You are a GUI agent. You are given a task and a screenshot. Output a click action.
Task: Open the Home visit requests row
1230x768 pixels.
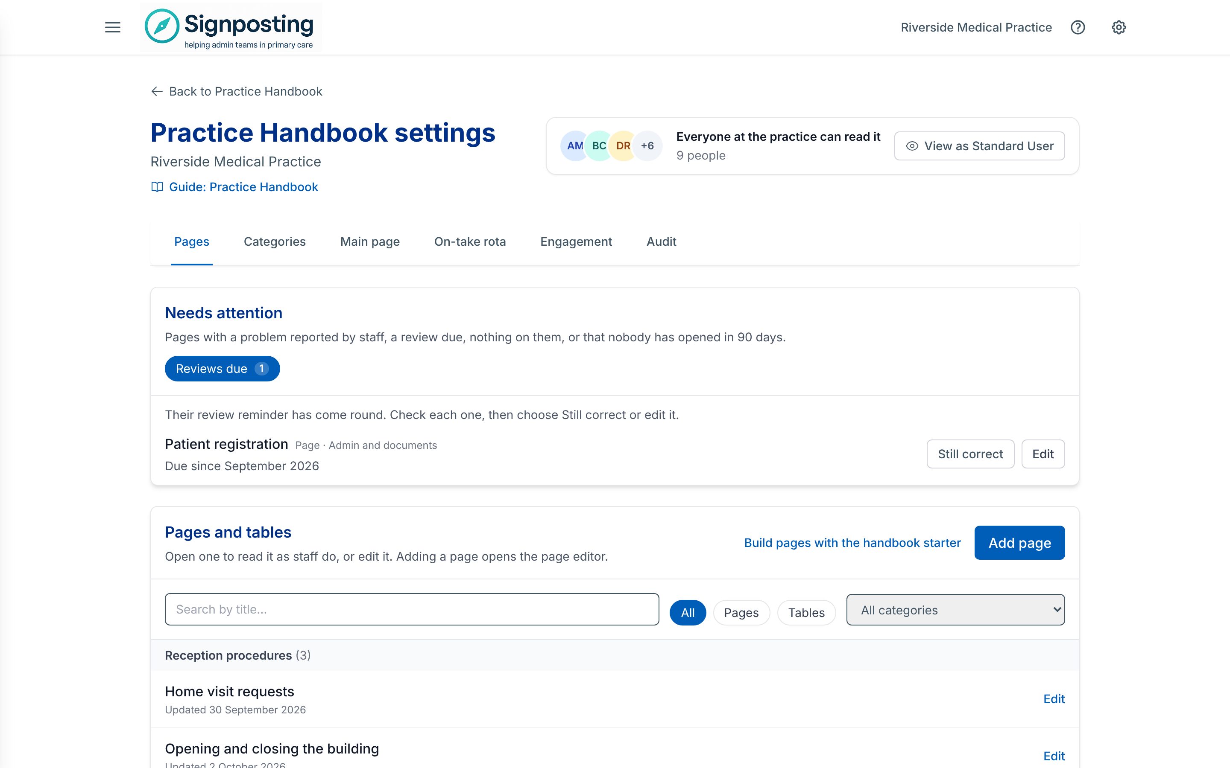(615, 699)
